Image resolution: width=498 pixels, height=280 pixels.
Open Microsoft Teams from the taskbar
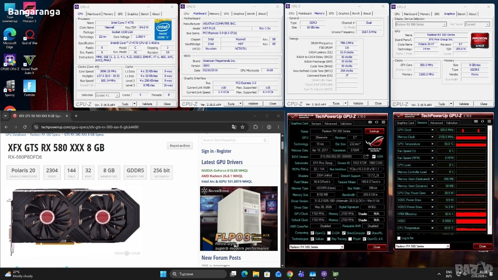coord(302,274)
